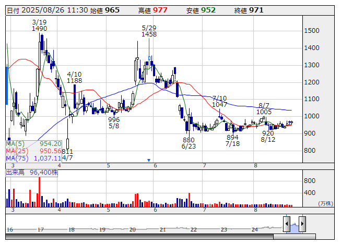Click the blue triangle marker above month 6
This screenshot has height=245, width=341.
click(x=149, y=160)
